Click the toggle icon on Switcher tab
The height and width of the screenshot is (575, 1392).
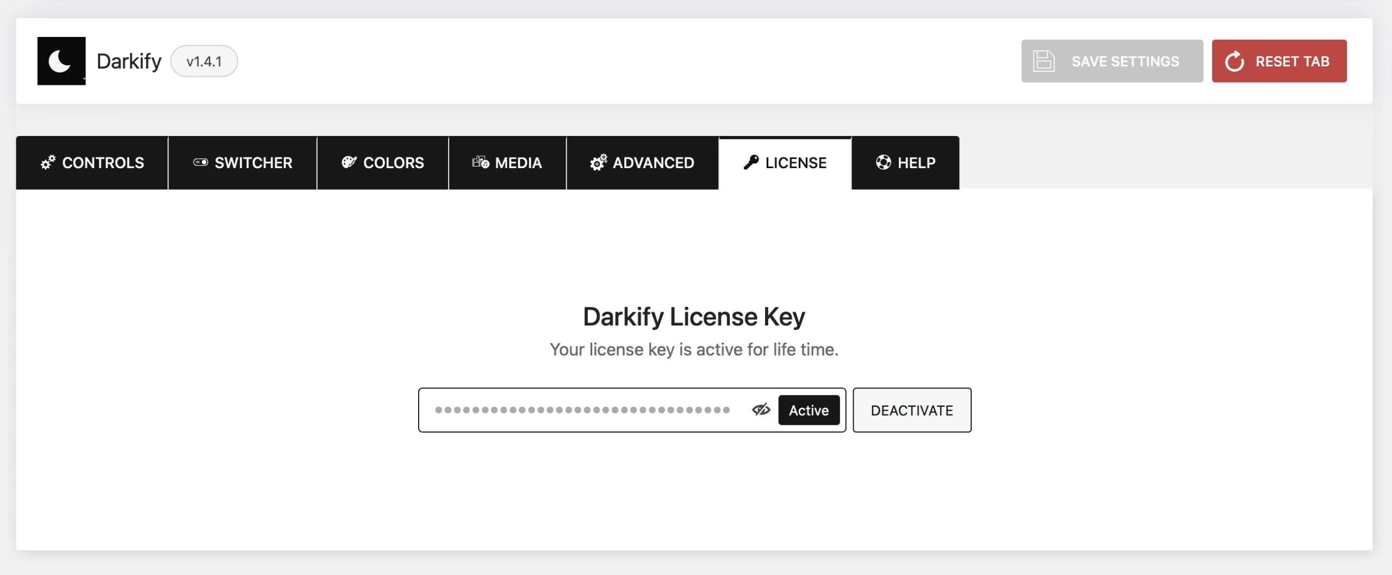(x=201, y=162)
